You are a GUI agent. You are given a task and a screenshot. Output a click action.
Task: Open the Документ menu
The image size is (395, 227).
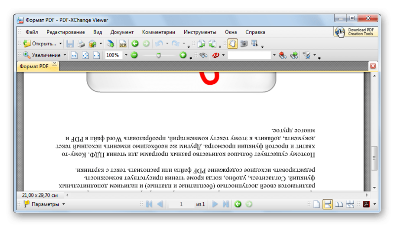(122, 32)
